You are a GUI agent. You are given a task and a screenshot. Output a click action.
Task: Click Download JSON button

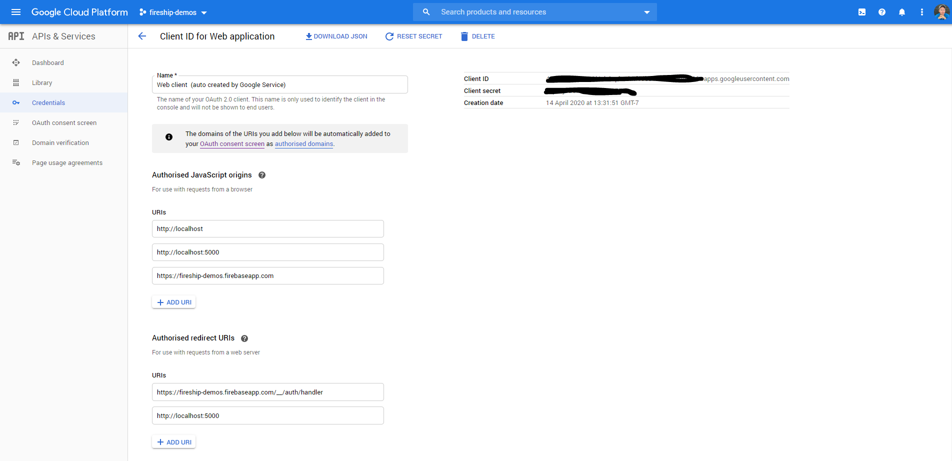tap(336, 36)
